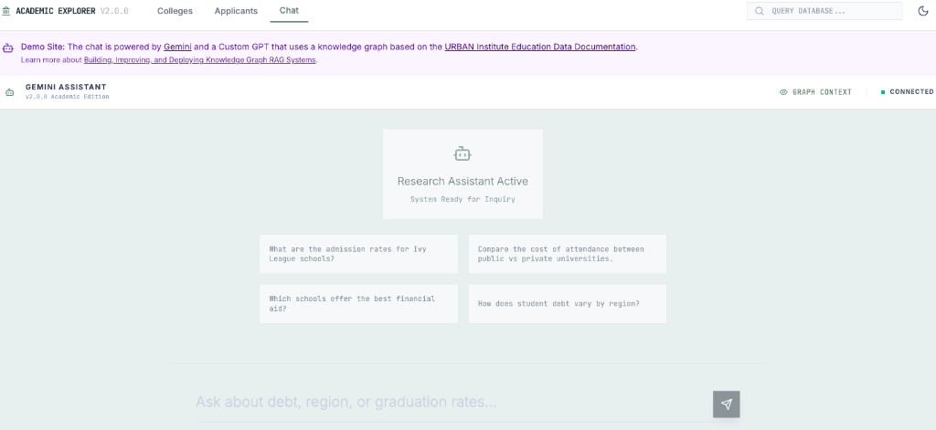Focus the Query Database search field
The height and width of the screenshot is (430, 936).
[824, 11]
